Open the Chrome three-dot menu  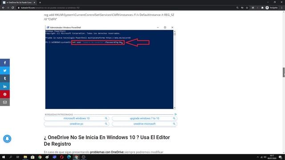[x=282, y=8]
